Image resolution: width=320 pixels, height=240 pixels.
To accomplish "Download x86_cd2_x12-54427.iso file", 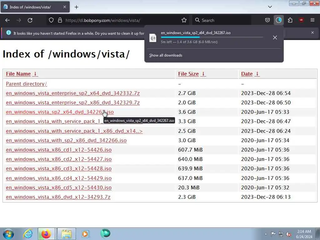I will click(59, 159).
